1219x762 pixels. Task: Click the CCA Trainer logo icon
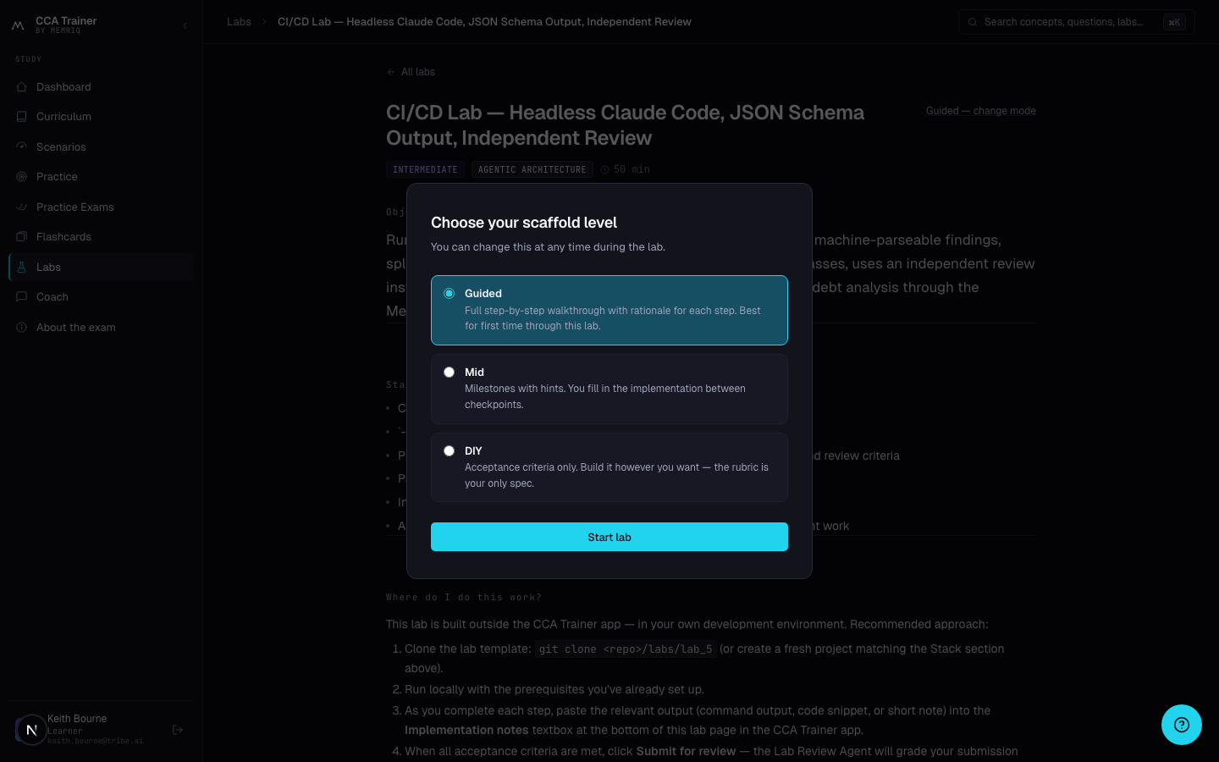pos(18,25)
